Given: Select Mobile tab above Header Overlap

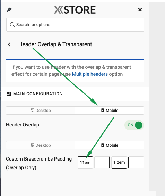Looking at the screenshot, I should point(110,111).
